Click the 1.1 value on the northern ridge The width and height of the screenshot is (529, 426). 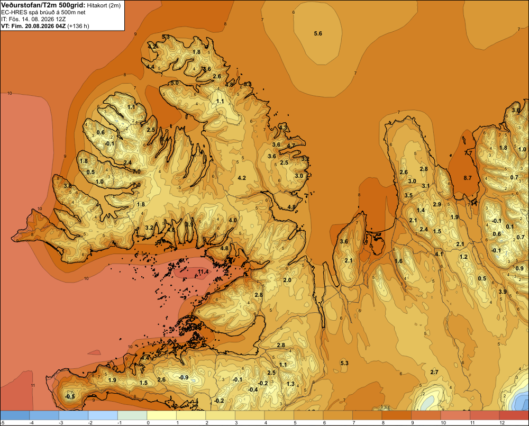click(x=220, y=101)
